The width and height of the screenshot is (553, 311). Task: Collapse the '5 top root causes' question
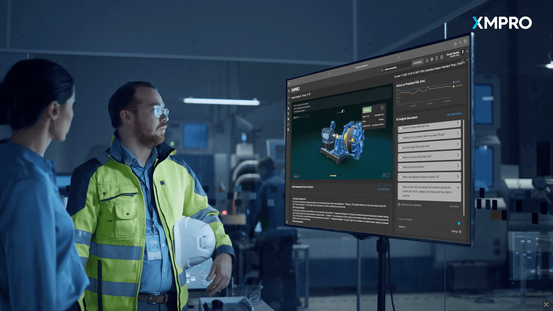[458, 188]
